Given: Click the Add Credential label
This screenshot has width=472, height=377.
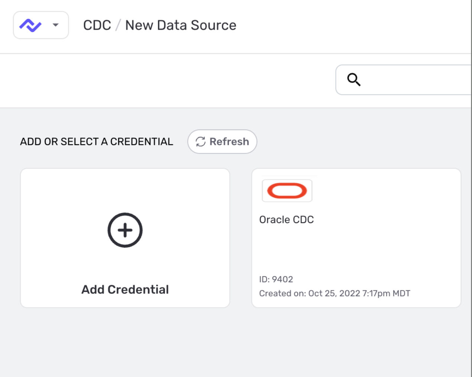Looking at the screenshot, I should click(x=125, y=290).
